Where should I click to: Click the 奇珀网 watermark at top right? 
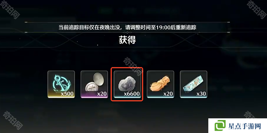[x=256, y=9]
